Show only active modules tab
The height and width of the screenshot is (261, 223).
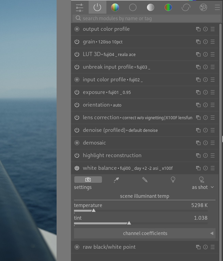97,7
